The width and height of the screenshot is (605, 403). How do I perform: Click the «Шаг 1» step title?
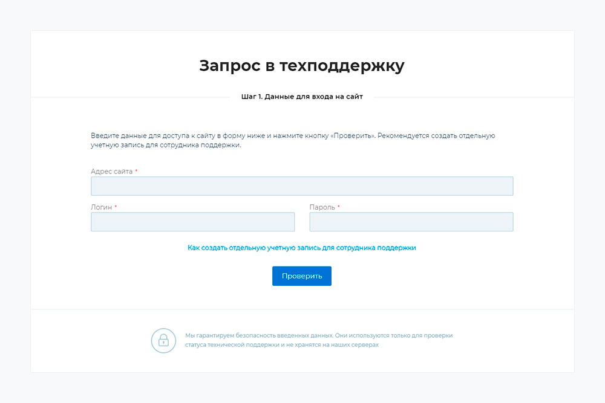(302, 97)
